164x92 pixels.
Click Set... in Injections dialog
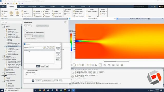tap(38, 66)
